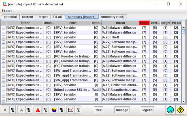Open the summary (risk) tab

pos(113,17)
